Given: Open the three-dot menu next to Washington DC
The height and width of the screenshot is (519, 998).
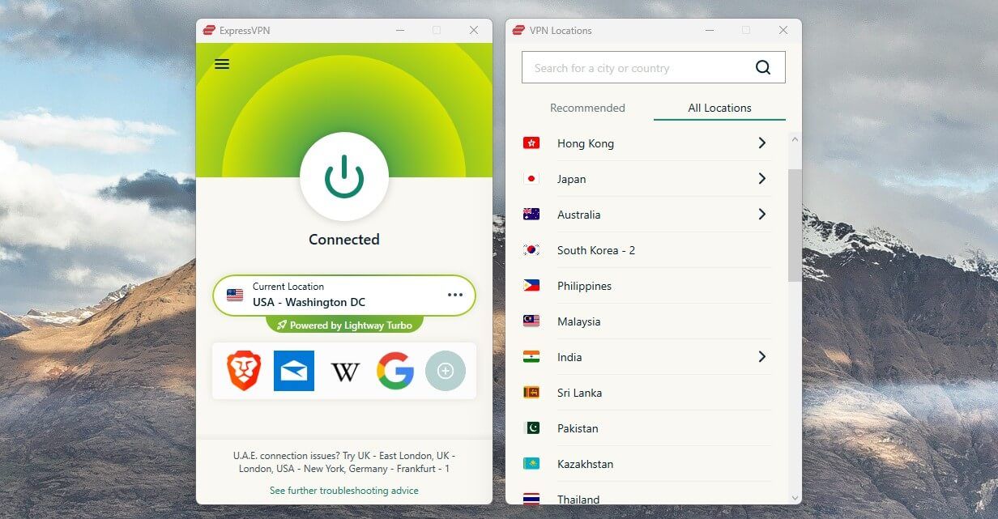Looking at the screenshot, I should coord(455,295).
